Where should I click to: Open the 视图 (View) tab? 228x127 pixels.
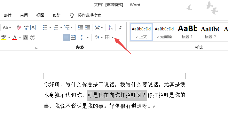click(x=40, y=15)
